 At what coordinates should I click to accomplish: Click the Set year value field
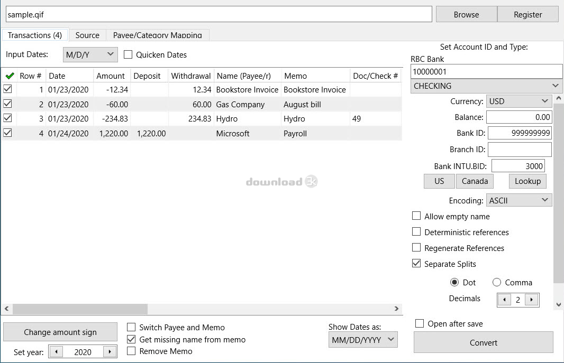pos(83,352)
